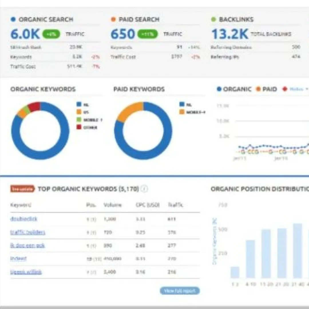The height and width of the screenshot is (309, 309).
Task: Click the blue dot next to Organic Search
Action: (13, 19)
